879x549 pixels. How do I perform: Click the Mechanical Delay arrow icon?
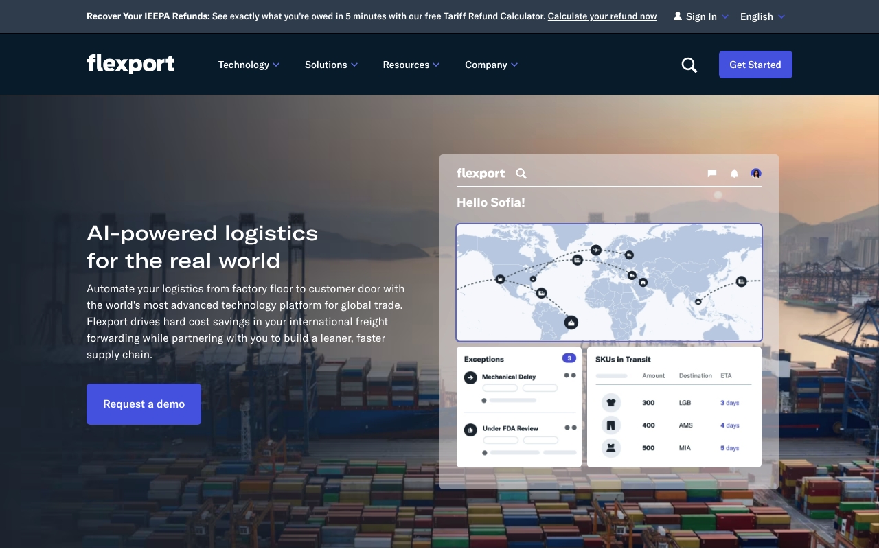(470, 377)
